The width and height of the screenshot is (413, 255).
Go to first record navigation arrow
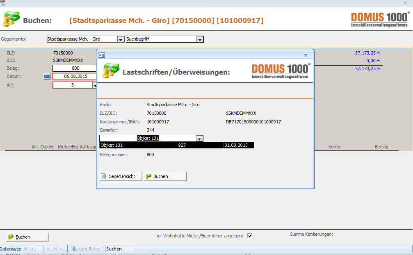[25, 249]
